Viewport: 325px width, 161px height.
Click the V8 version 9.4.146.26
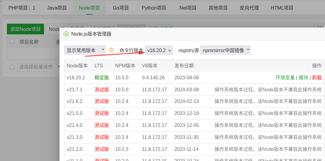[x=154, y=78]
